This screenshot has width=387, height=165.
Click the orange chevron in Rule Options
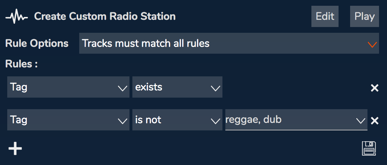coord(372,45)
